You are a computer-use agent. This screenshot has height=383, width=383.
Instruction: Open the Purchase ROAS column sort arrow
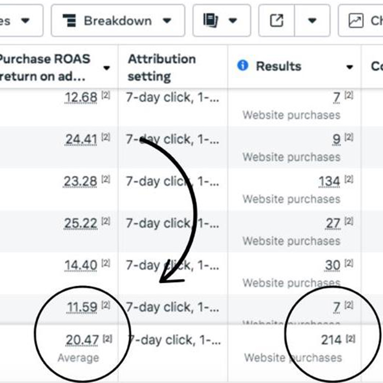click(107, 68)
